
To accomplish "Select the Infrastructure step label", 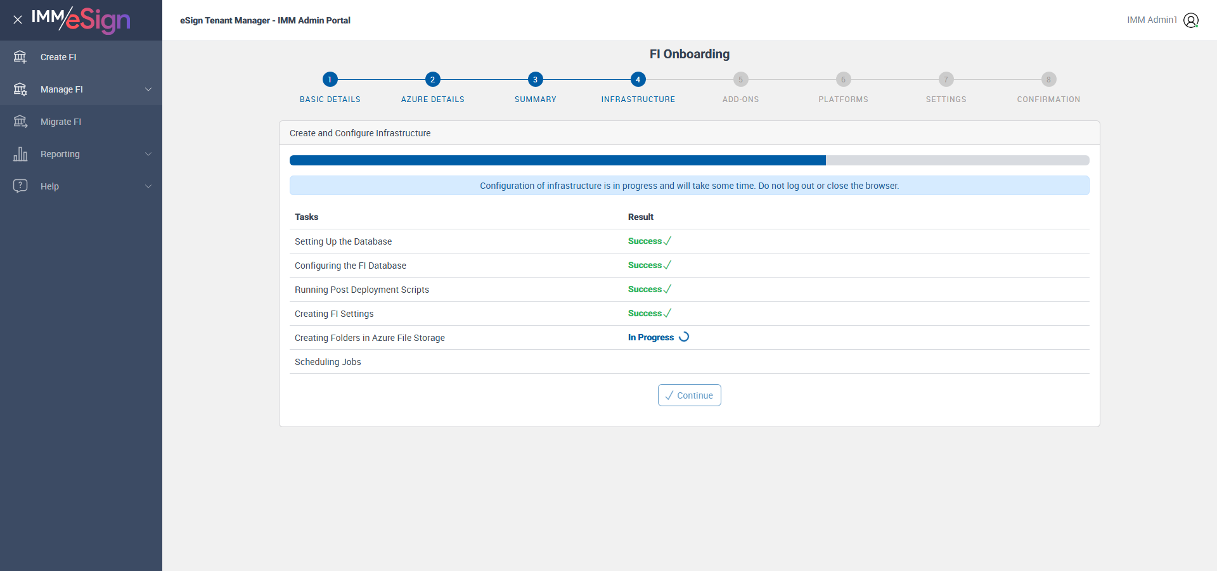I will click(x=638, y=99).
